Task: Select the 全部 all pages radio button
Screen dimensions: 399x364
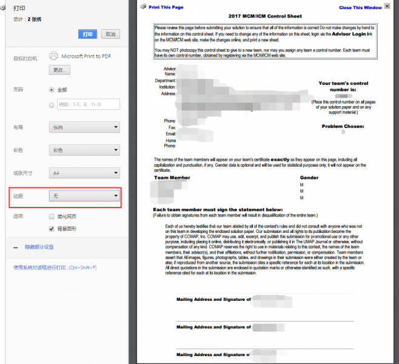Action: [52, 89]
